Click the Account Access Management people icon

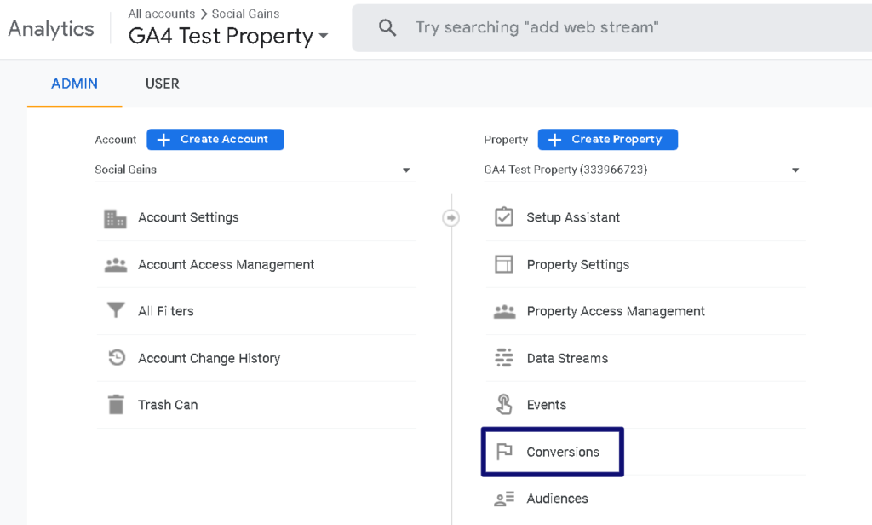(x=116, y=265)
